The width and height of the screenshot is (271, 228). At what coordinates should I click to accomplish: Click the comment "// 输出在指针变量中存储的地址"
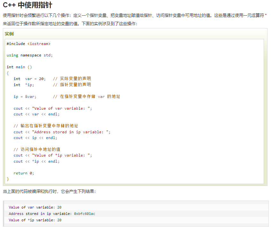click(x=46, y=126)
